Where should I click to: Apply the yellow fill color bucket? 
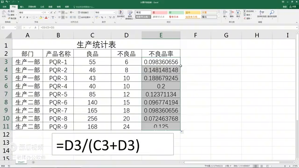[41, 17]
